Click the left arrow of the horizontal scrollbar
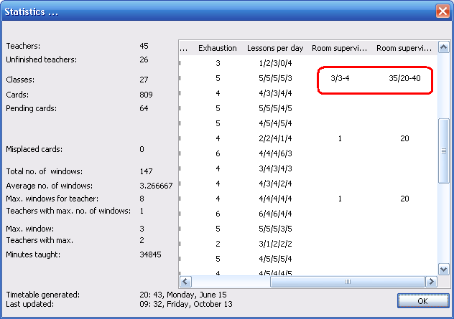This screenshot has width=454, height=319. 185,282
